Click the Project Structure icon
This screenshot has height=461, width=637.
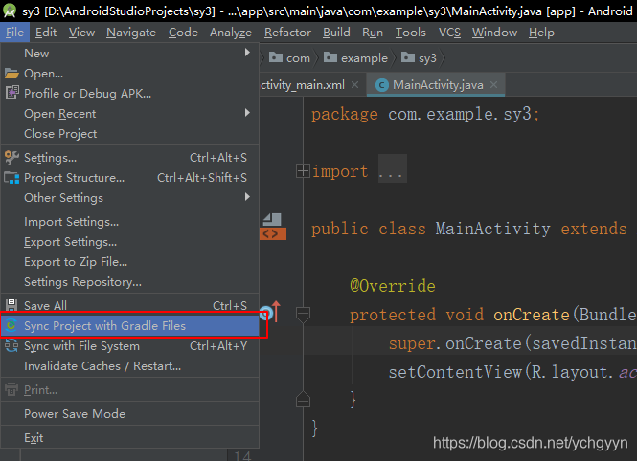click(x=11, y=178)
